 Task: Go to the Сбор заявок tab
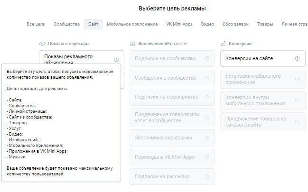pos(235,24)
